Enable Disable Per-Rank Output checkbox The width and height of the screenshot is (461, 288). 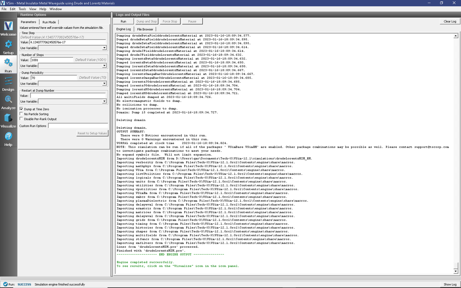click(21, 119)
